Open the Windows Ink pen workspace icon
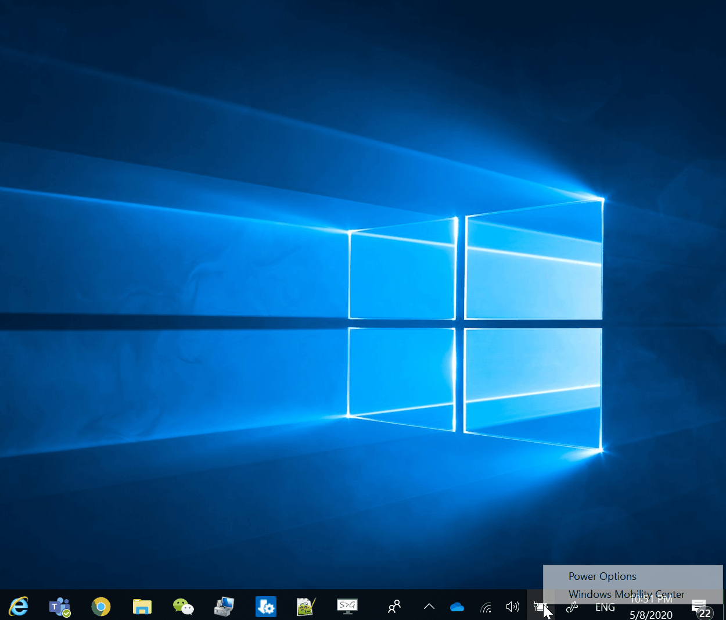 (x=572, y=607)
